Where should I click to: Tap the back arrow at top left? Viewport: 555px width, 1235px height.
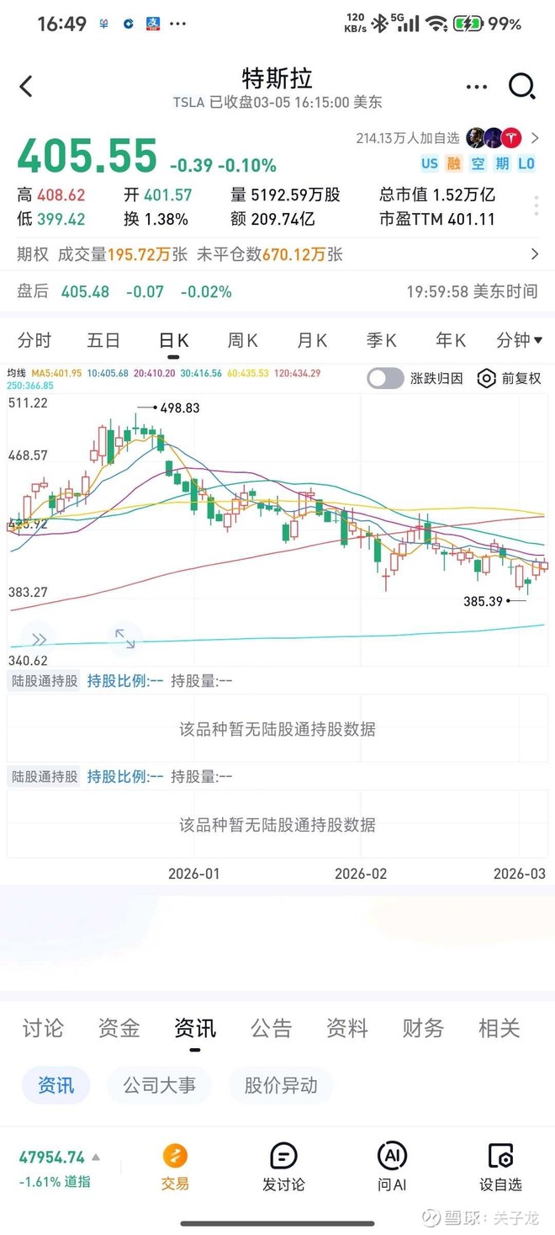coord(25,86)
